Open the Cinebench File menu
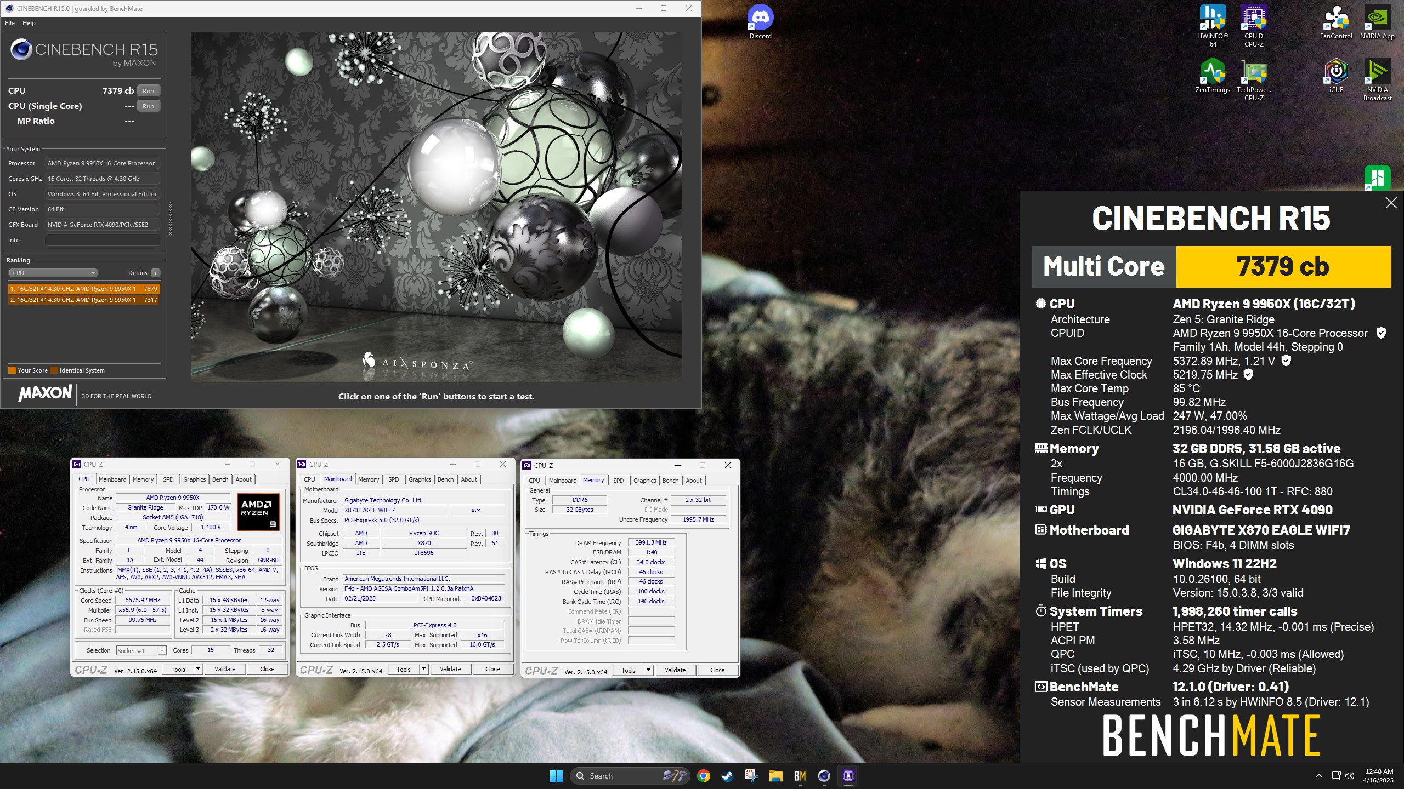This screenshot has width=1404, height=789. [x=10, y=23]
